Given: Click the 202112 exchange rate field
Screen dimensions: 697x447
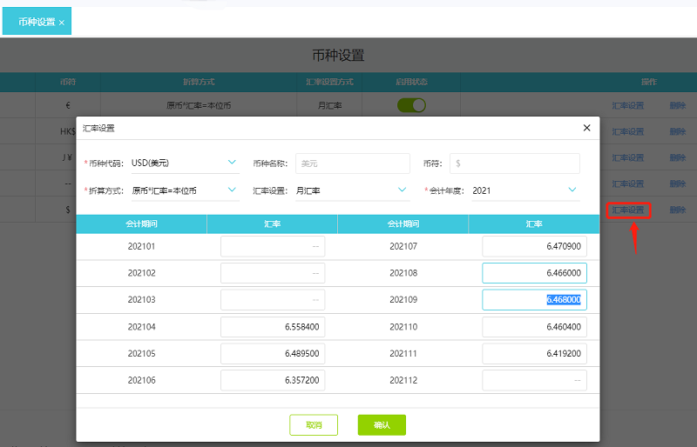Looking at the screenshot, I should 534,380.
